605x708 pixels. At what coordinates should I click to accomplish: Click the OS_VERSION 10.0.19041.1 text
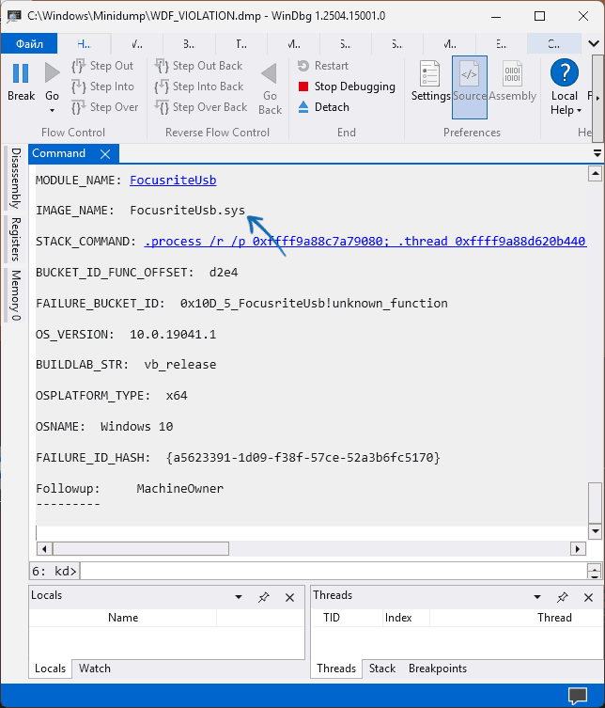(173, 334)
